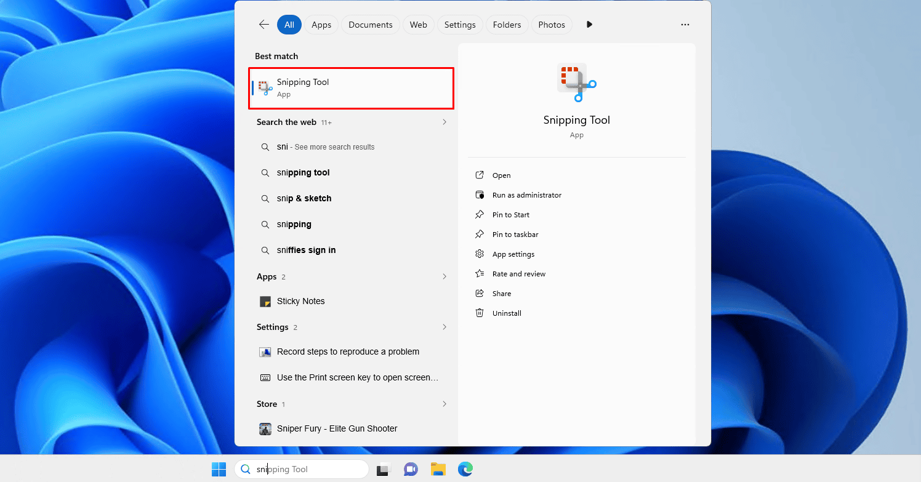The width and height of the screenshot is (921, 482).
Task: Click the keyboard icon for Print screen setting
Action: point(265,377)
